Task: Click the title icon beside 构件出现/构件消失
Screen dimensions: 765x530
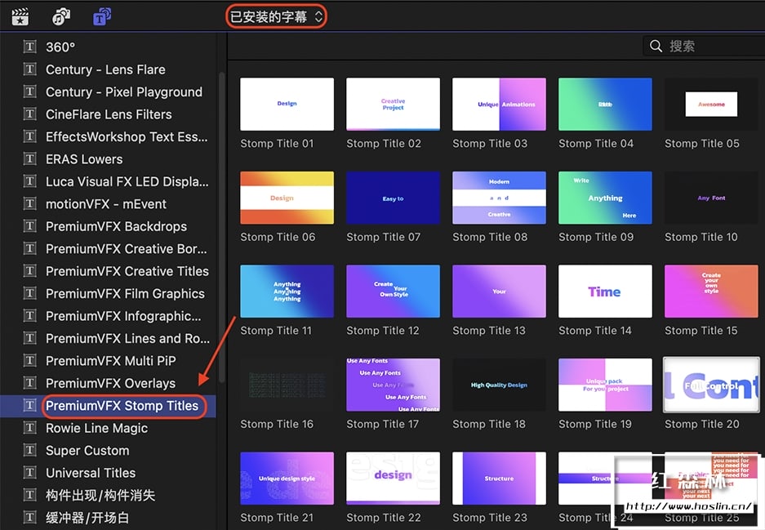Action: tap(30, 496)
